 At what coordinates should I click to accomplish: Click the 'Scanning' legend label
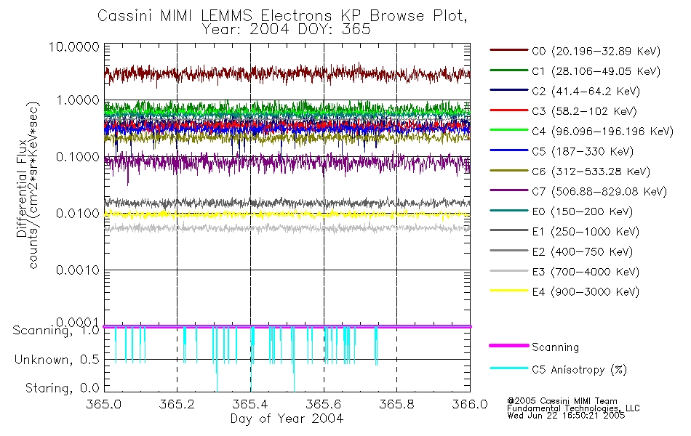[x=555, y=347]
